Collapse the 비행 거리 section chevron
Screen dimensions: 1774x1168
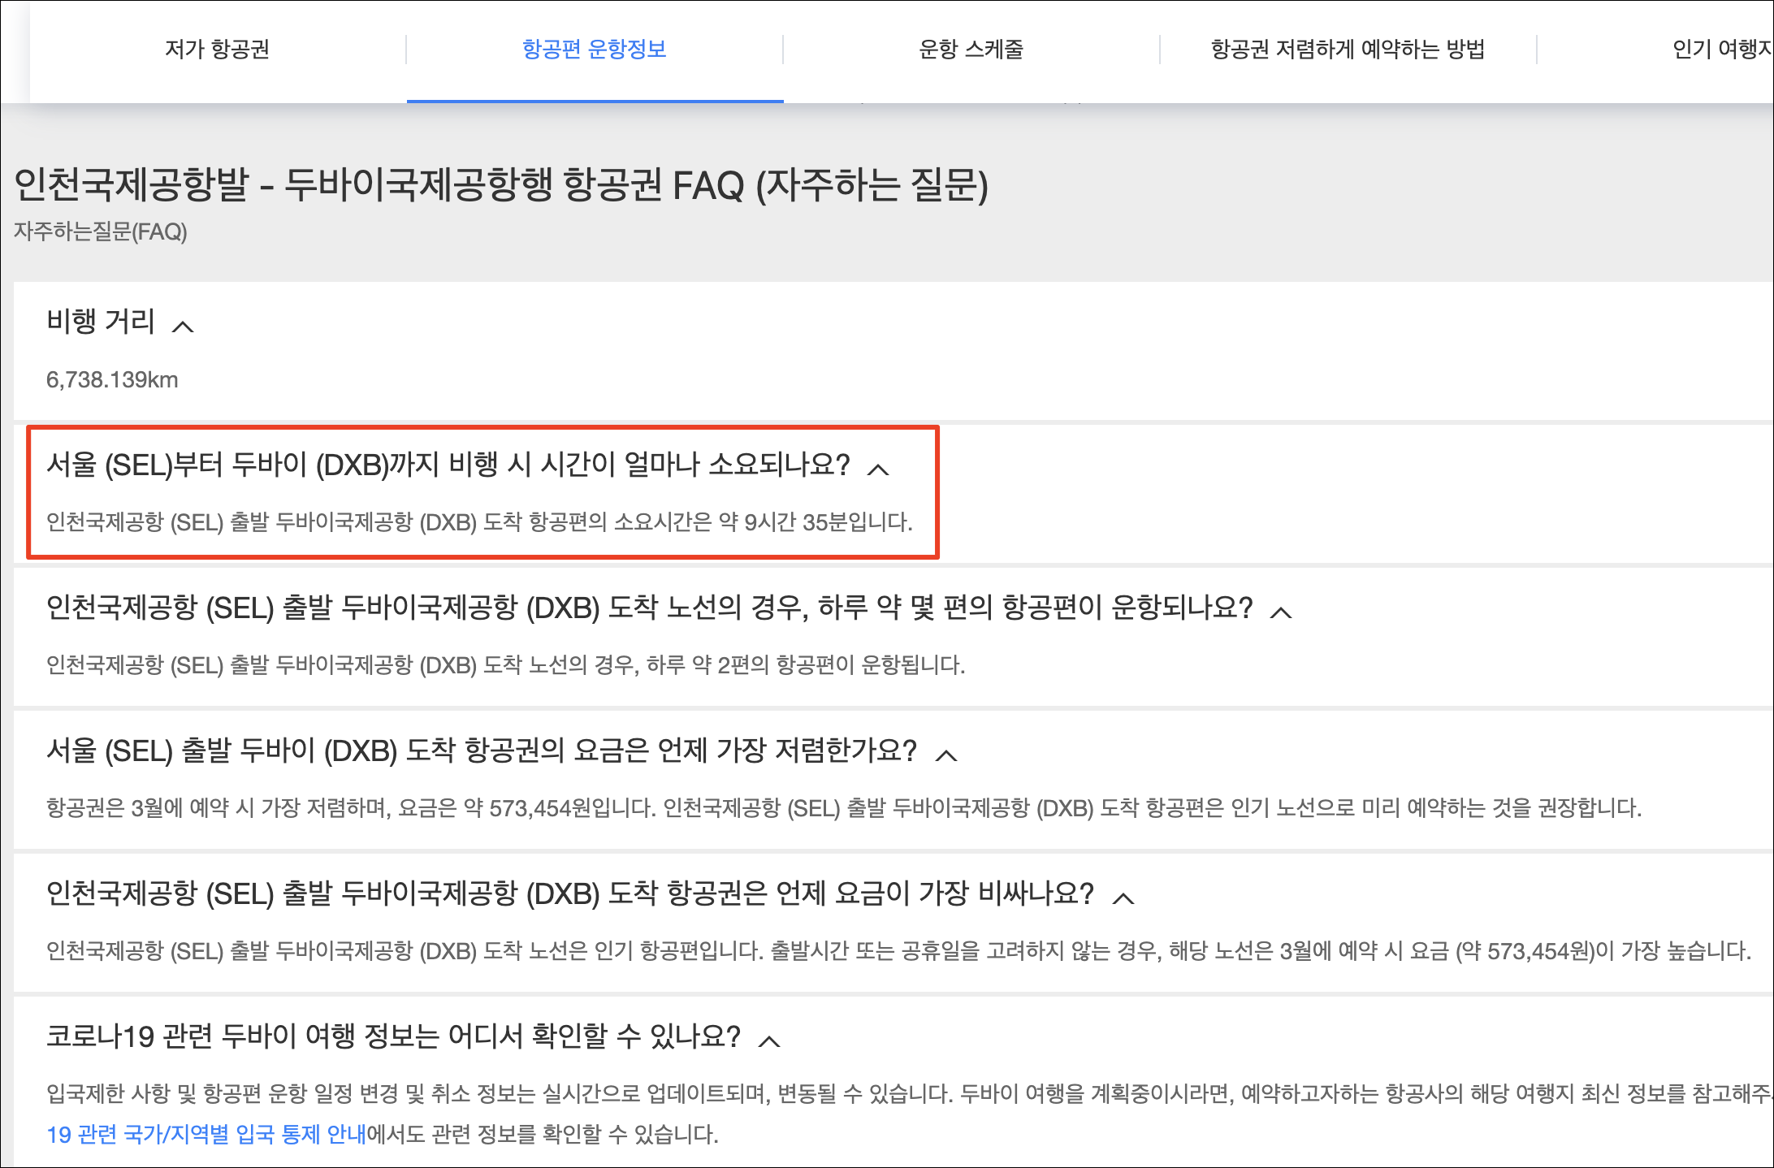[184, 327]
